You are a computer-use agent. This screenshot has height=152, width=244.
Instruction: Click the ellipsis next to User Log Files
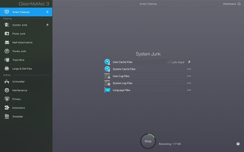pos(189,76)
